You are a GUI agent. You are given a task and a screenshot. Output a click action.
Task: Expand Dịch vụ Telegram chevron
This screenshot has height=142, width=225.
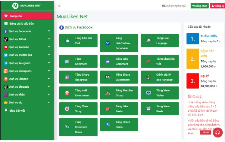pyautogui.click(x=49, y=63)
